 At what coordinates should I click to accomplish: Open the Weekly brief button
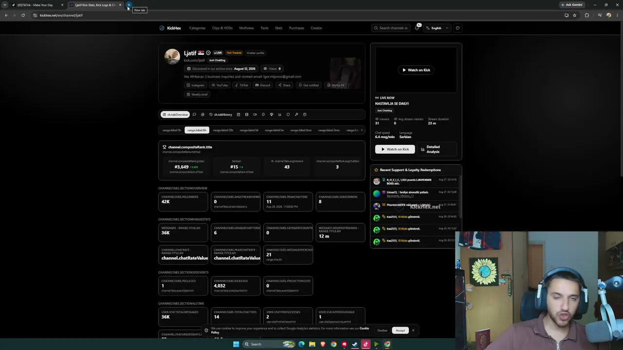(197, 94)
